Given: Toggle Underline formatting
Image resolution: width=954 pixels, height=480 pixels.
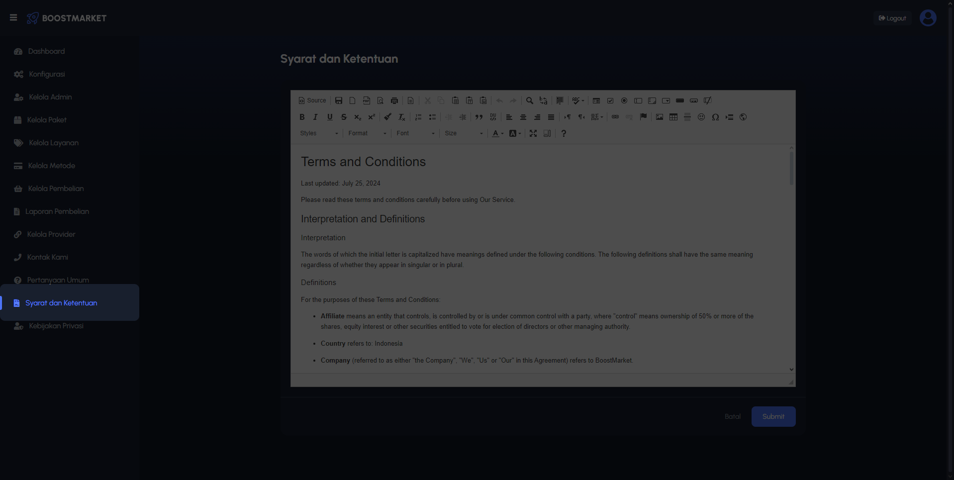Looking at the screenshot, I should tap(330, 117).
